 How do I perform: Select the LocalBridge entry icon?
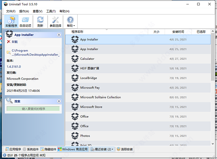coord(75,78)
